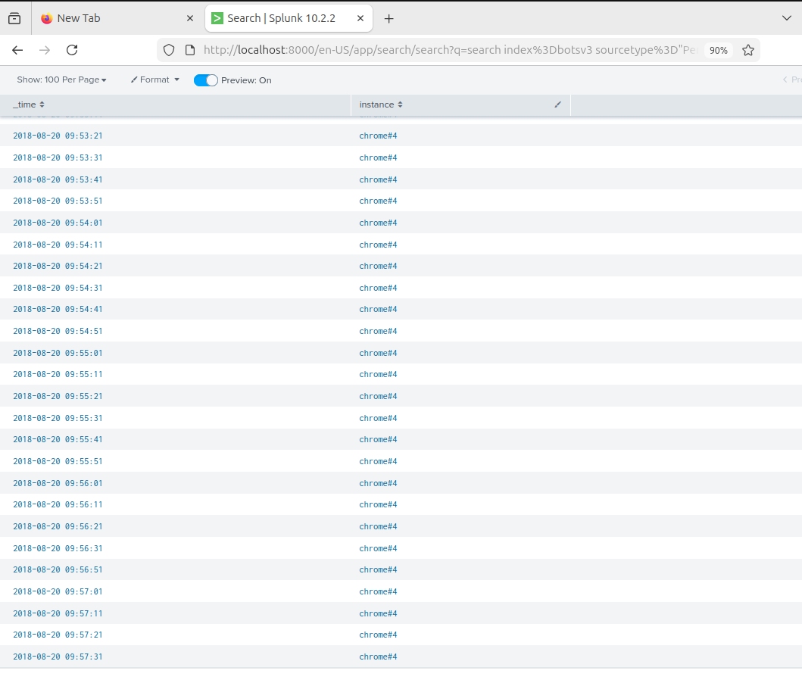View site information page icon
The height and width of the screenshot is (680, 802).
coord(190,50)
